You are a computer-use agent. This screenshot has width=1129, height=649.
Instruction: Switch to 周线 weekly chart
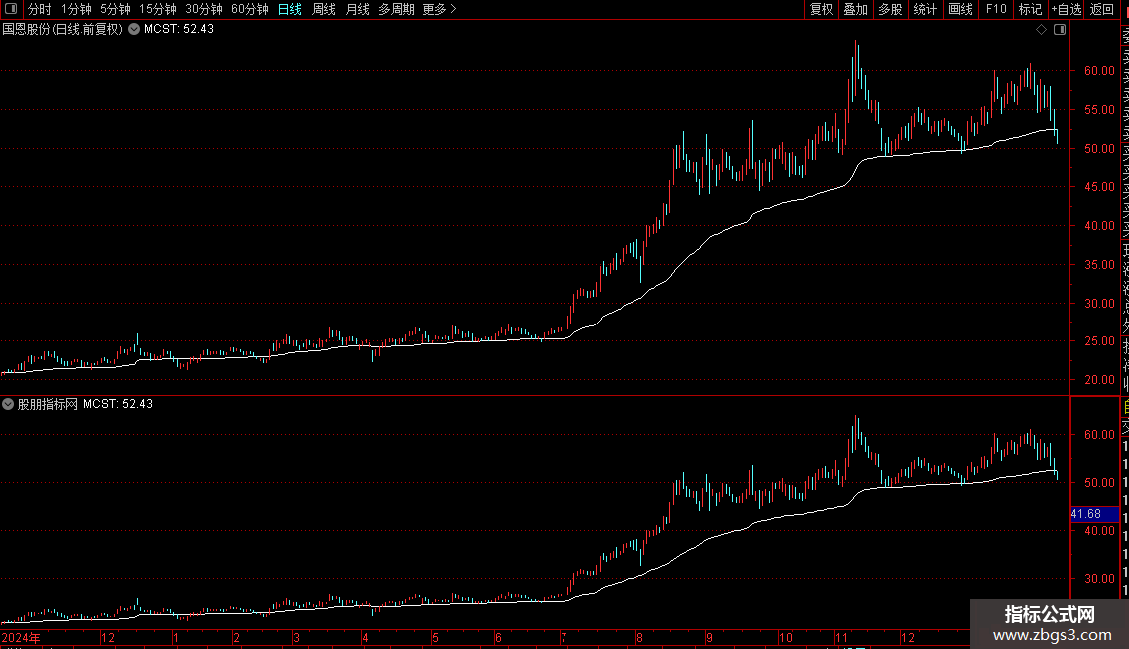(324, 9)
